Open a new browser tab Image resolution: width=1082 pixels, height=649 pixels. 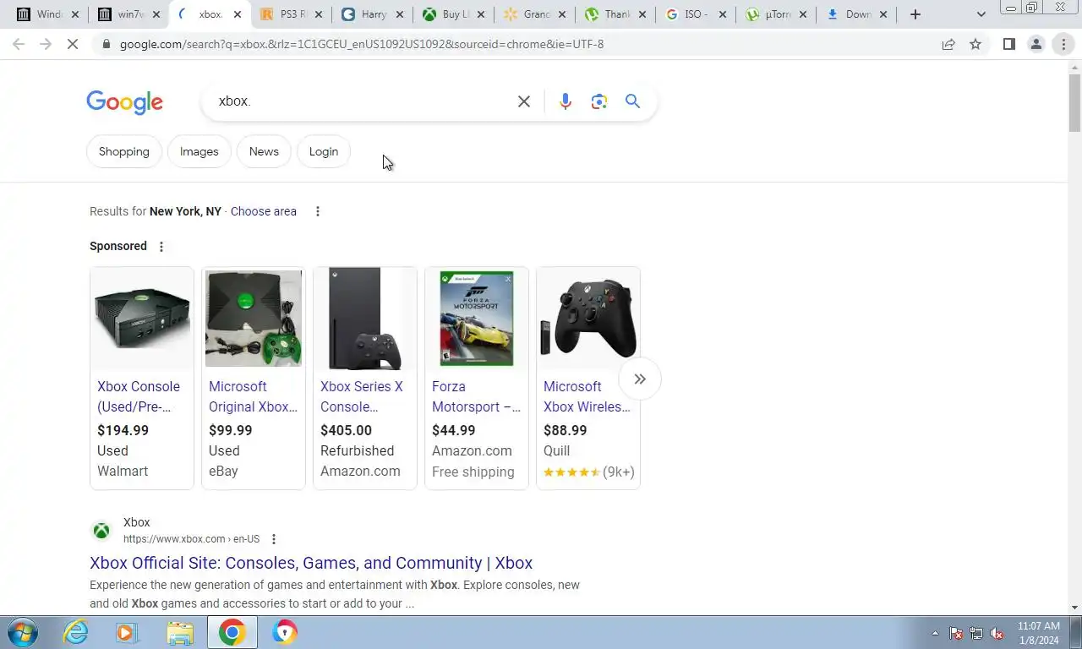[x=915, y=14]
